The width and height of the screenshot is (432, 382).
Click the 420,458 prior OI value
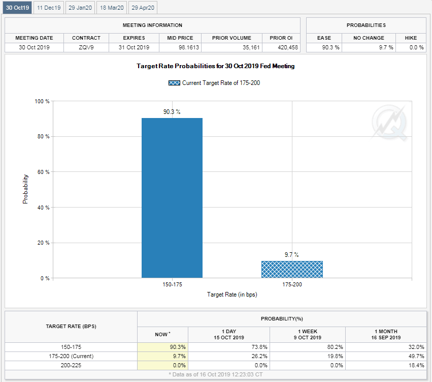click(x=280, y=47)
